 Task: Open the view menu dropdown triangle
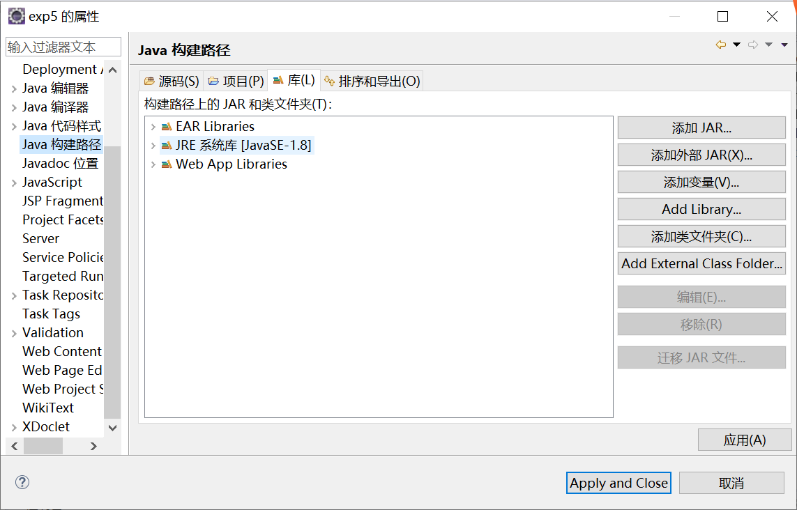point(784,45)
